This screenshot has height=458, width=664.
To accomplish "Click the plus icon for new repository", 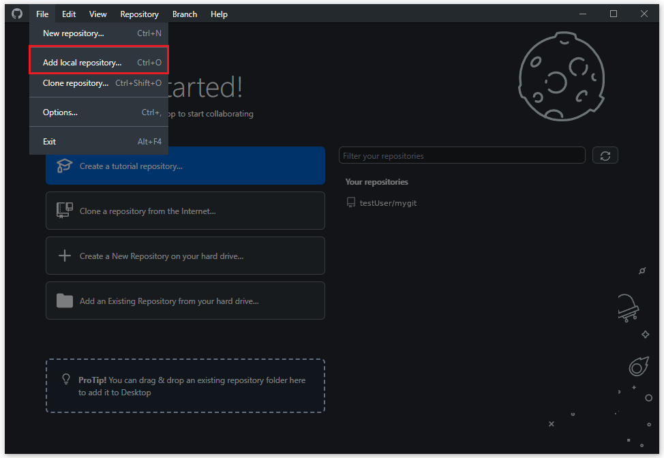I will pos(65,256).
